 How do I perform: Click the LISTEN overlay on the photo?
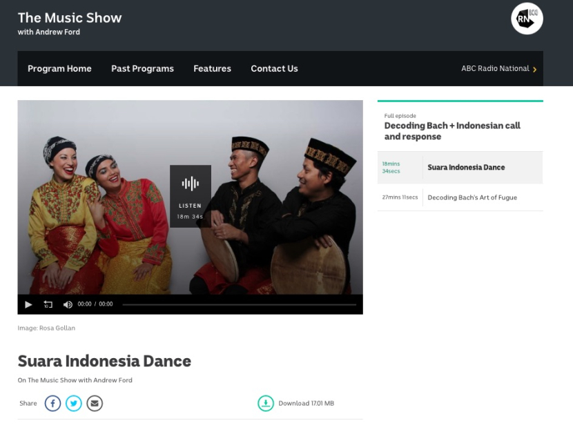pos(191,194)
